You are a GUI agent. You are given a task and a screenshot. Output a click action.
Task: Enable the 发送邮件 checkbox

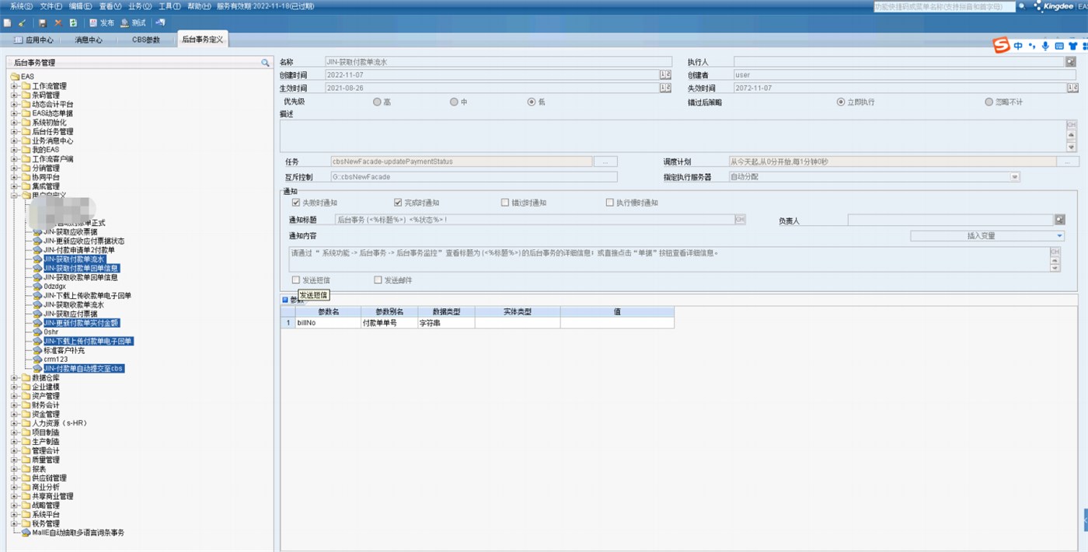pos(378,280)
